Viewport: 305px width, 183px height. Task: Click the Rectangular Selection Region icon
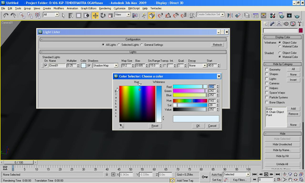pos(79,15)
